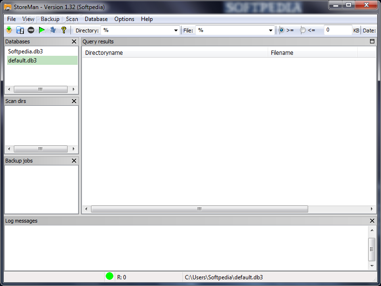Minimize the StoreMan window
Viewport: 381px width, 286px height.
click(x=336, y=5)
